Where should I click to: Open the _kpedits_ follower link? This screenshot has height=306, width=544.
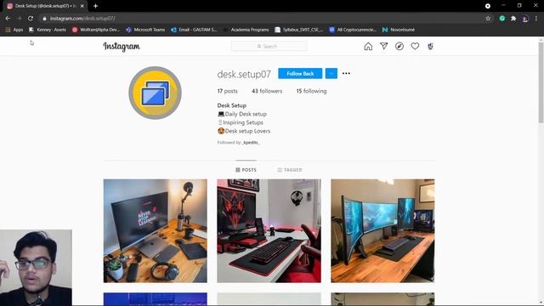251,143
